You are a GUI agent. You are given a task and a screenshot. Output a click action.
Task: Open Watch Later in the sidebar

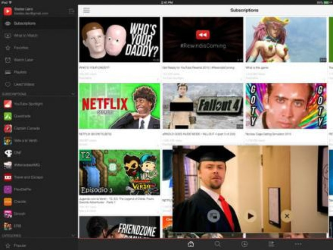[x=39, y=60]
